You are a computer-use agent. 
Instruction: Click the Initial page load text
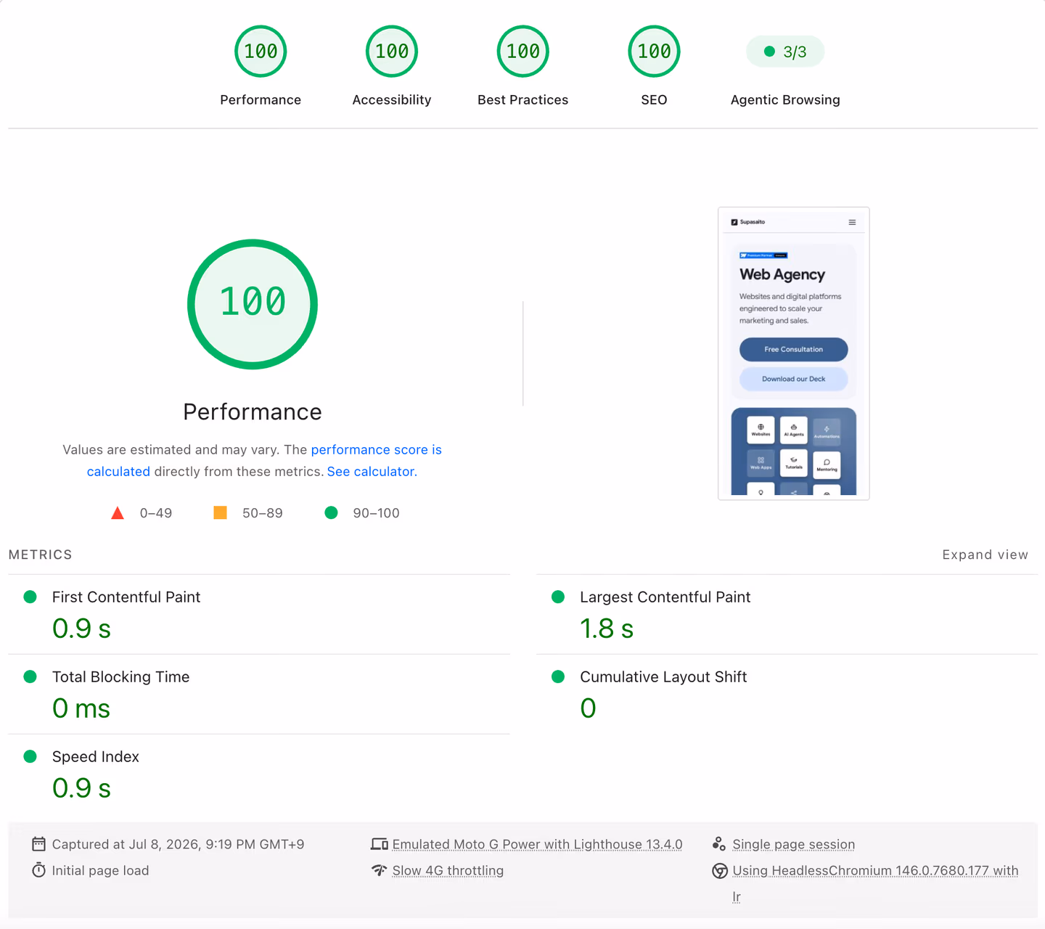tap(100, 870)
